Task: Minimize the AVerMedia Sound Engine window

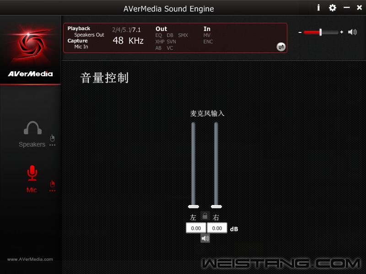Action: tap(347, 8)
